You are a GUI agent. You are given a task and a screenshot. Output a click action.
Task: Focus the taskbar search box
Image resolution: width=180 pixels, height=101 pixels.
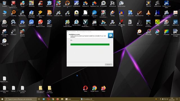pos(21,99)
